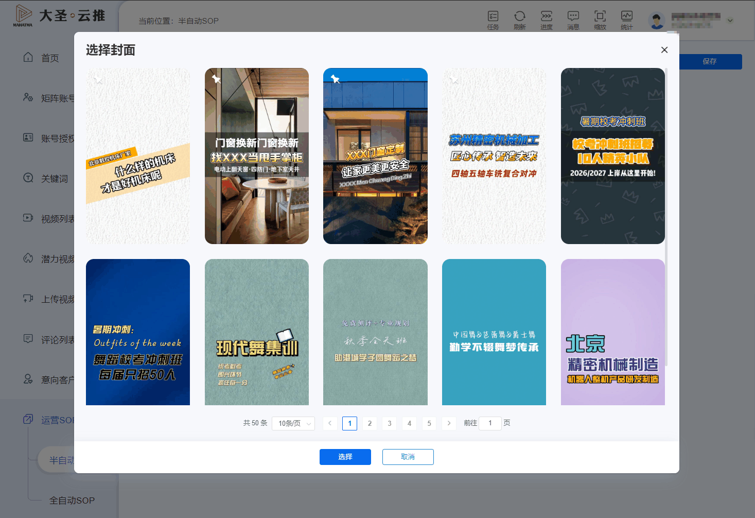This screenshot has height=518, width=755.
Task: Click the 保存 save button behind dialog
Action: (x=710, y=61)
